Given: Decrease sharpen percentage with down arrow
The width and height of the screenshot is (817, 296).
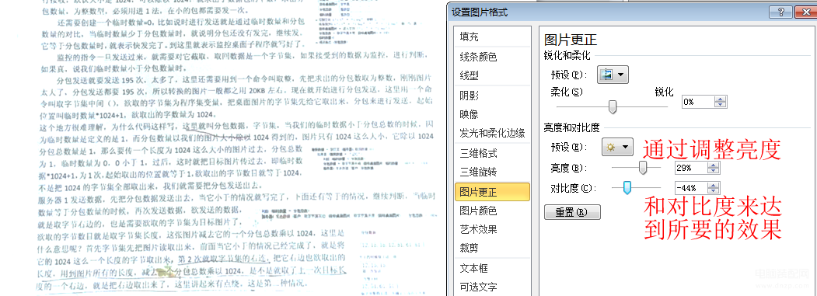Looking at the screenshot, I should point(720,105).
